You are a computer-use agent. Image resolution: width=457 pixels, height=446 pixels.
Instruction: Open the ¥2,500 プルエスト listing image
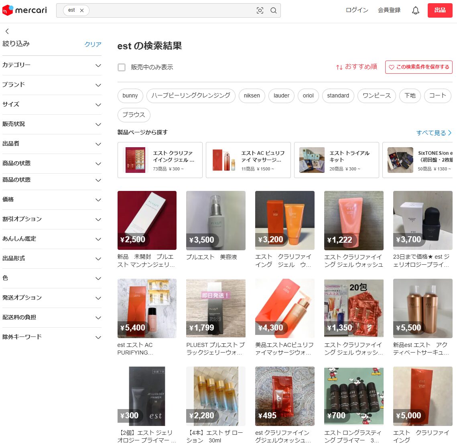click(x=147, y=221)
